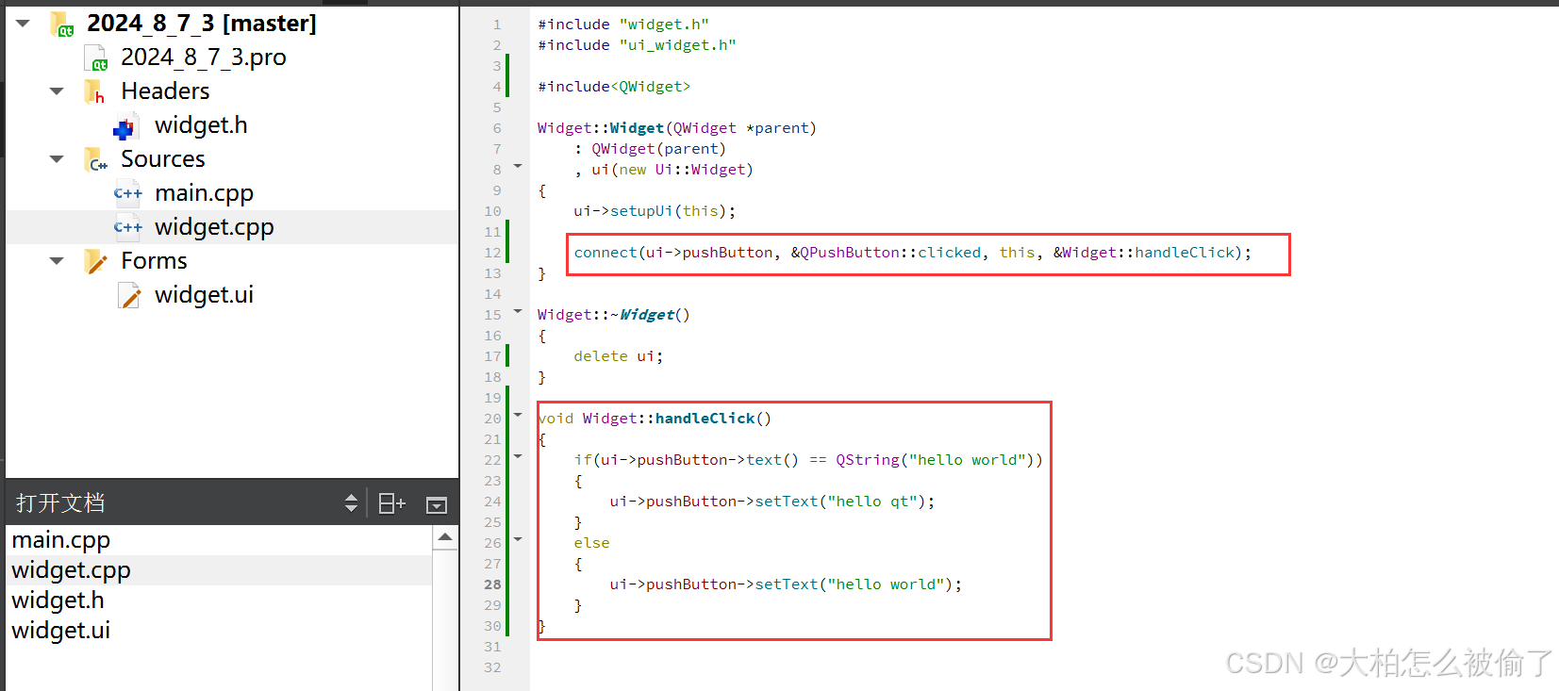Select the Sources tree item
Image resolution: width=1559 pixels, height=691 pixels.
(x=162, y=159)
